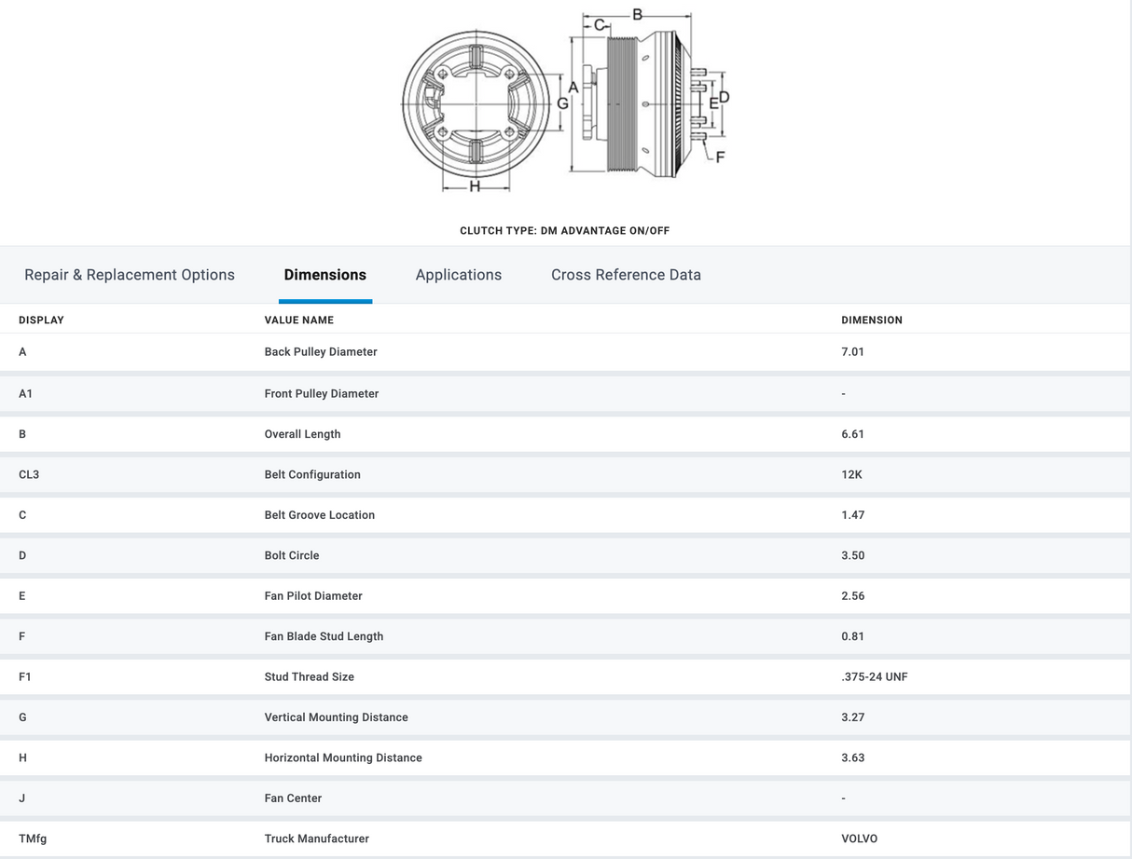1132x859 pixels.
Task: Click the 7.01 dimension value
Action: pyautogui.click(x=853, y=352)
